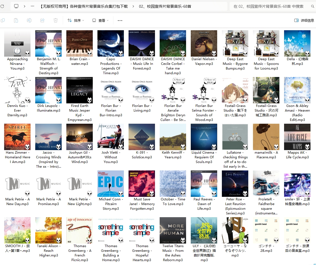Toggle the 详细信息 details pane

click(304, 20)
